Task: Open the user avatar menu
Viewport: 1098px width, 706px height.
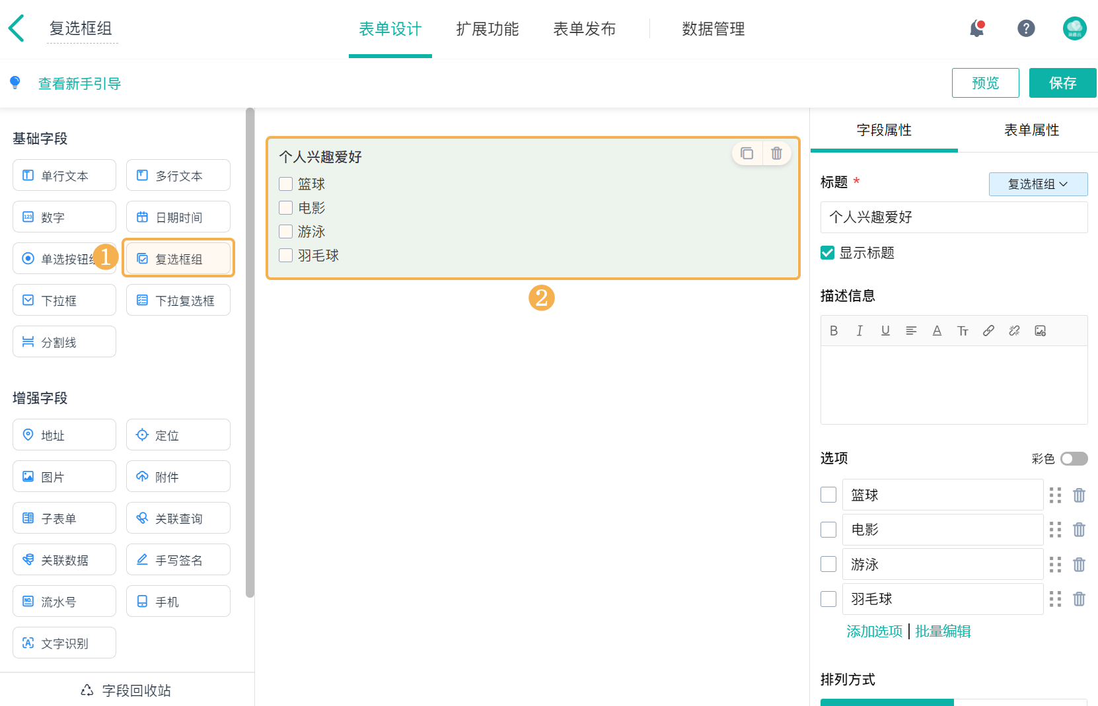Action: 1075,28
